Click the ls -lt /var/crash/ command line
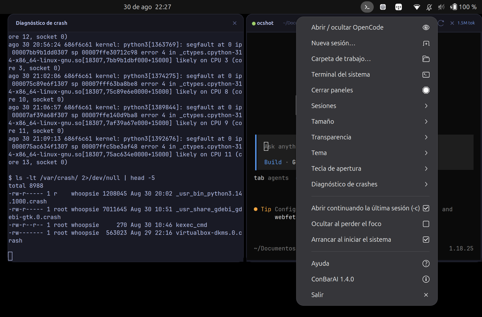 tap(82, 178)
